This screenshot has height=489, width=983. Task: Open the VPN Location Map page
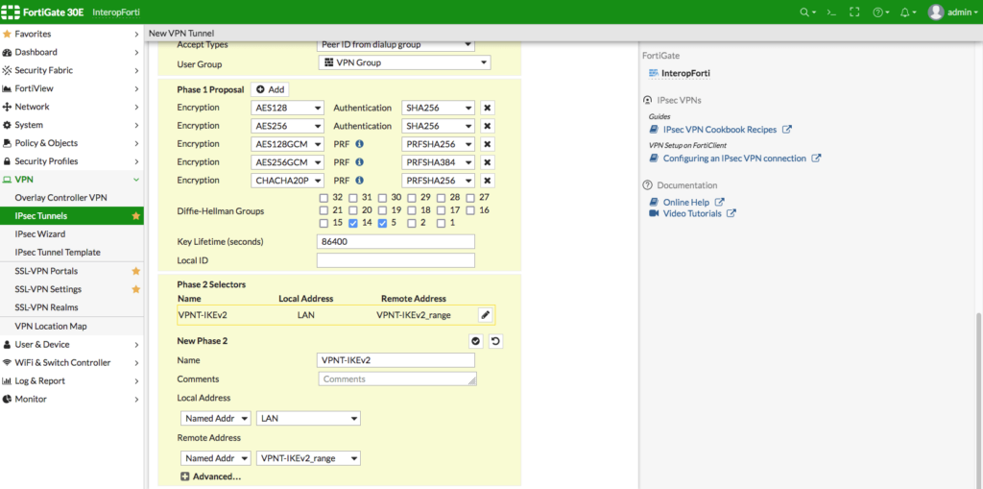pyautogui.click(x=71, y=327)
